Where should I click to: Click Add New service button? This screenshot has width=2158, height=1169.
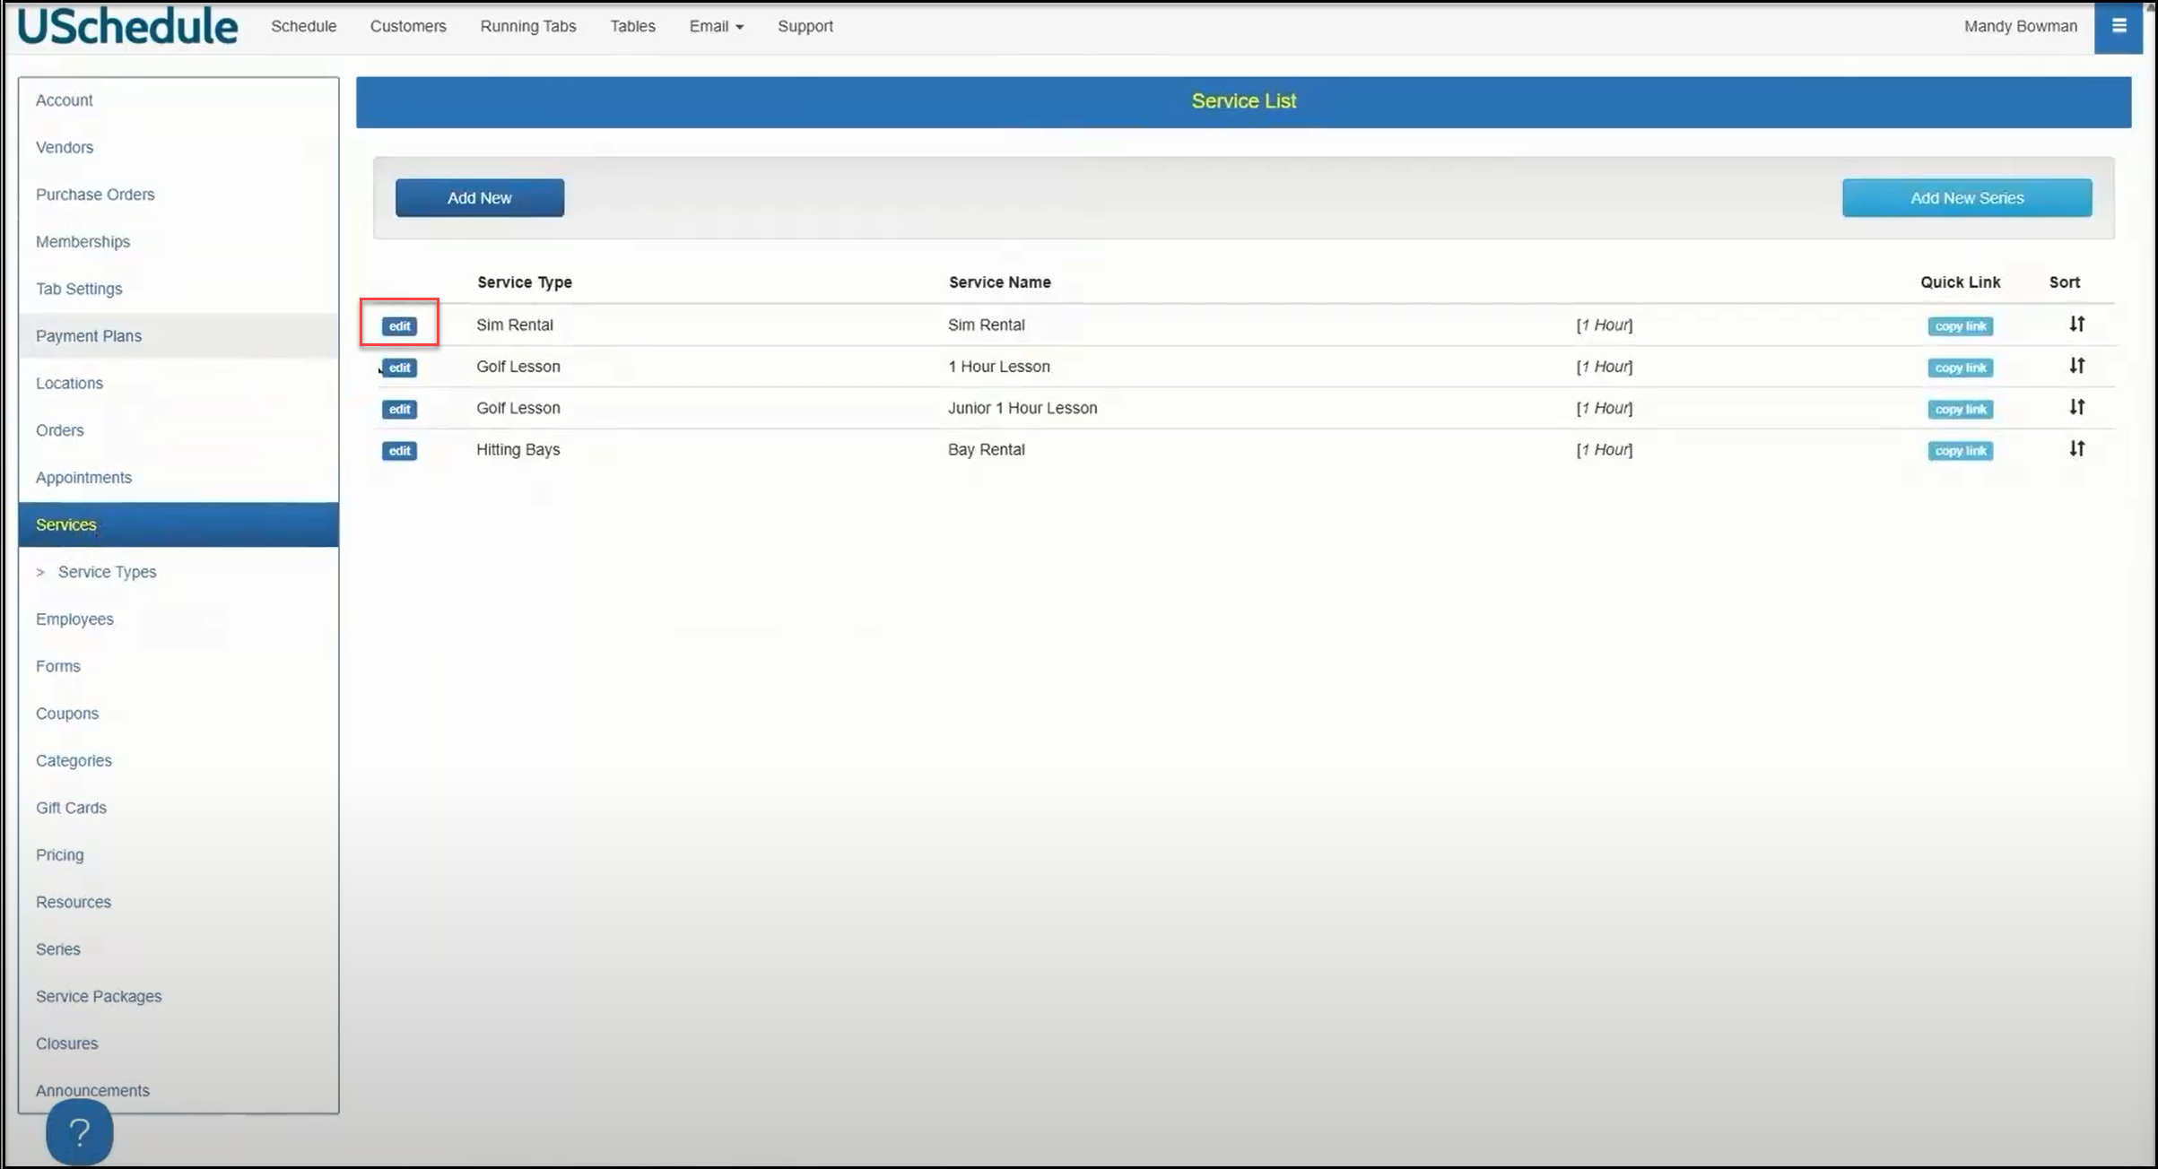coord(480,198)
